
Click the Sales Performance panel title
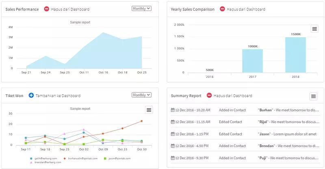coord(22,9)
